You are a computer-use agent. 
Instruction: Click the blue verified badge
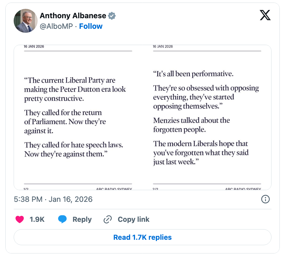112,16
